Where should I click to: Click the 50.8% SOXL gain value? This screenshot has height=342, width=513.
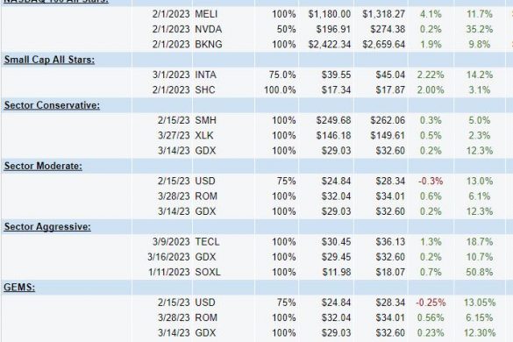[x=480, y=272]
